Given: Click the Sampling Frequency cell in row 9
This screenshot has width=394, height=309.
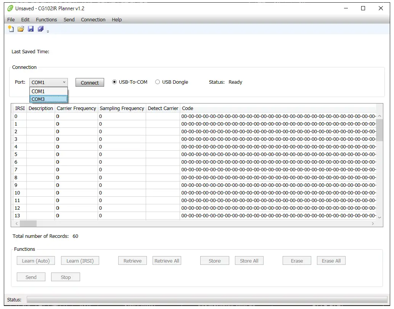Looking at the screenshot, I should pyautogui.click(x=122, y=185).
